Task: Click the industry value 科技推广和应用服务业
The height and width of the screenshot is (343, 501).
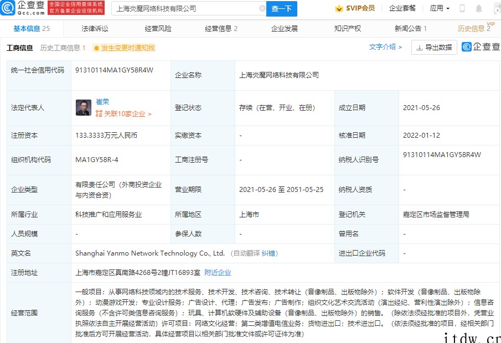Action: (x=109, y=214)
